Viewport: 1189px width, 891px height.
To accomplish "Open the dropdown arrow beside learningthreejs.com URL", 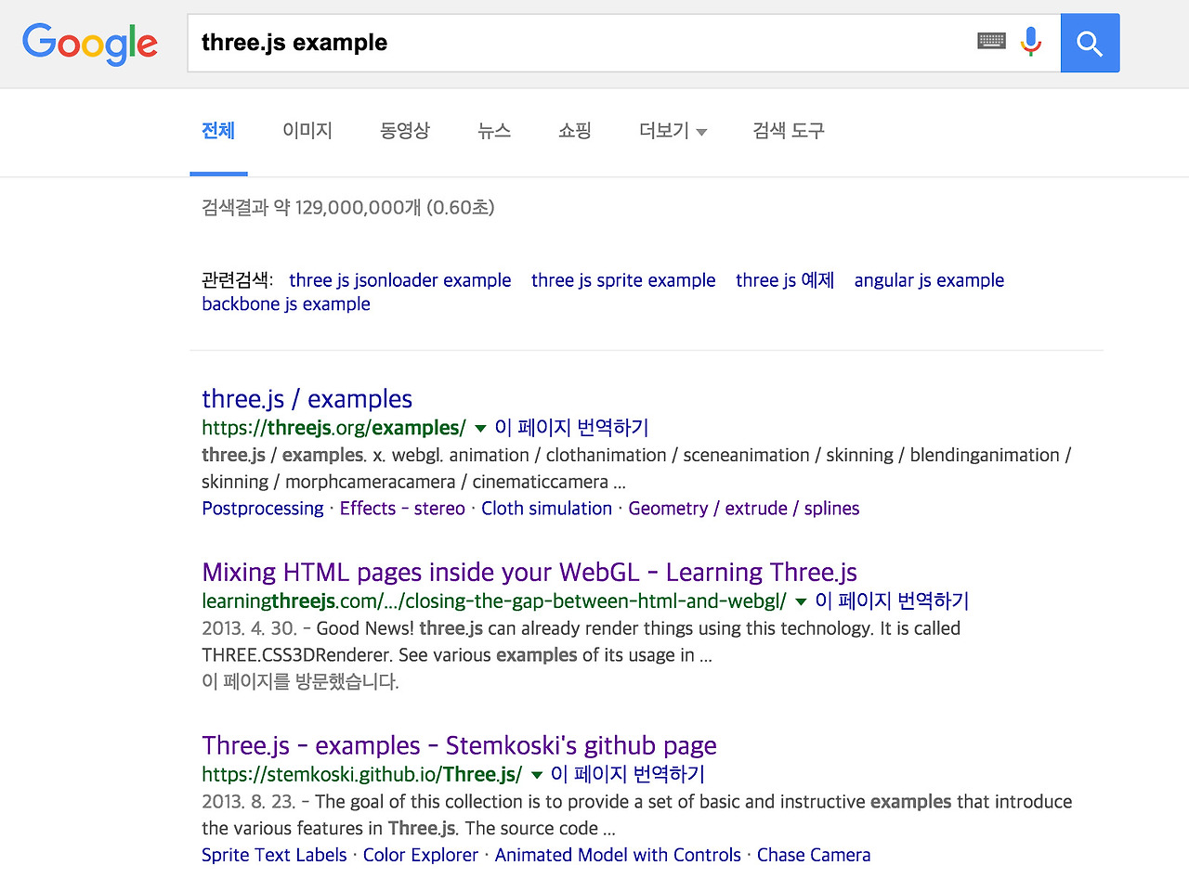I will [x=801, y=601].
